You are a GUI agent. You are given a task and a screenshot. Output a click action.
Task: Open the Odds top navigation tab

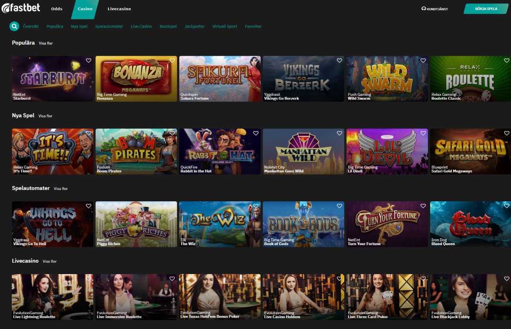point(57,9)
